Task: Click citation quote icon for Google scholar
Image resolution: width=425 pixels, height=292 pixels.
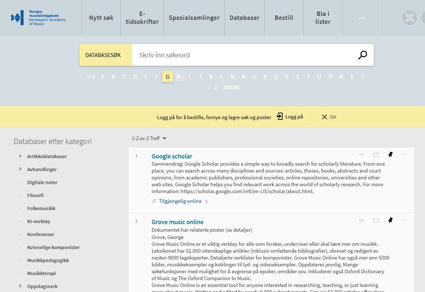Action: pyautogui.click(x=361, y=155)
